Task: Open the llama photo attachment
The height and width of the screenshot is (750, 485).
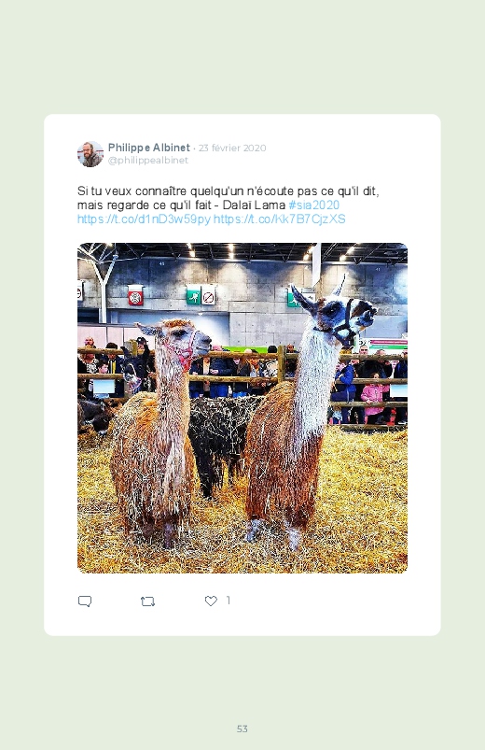Action: click(242, 408)
